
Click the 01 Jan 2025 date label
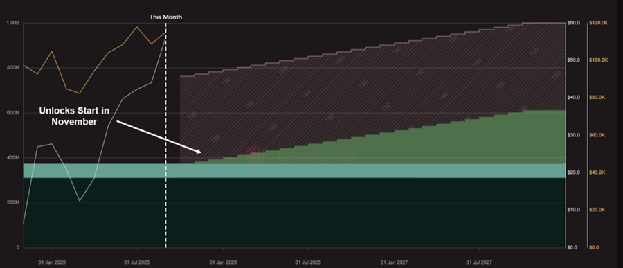click(52, 263)
